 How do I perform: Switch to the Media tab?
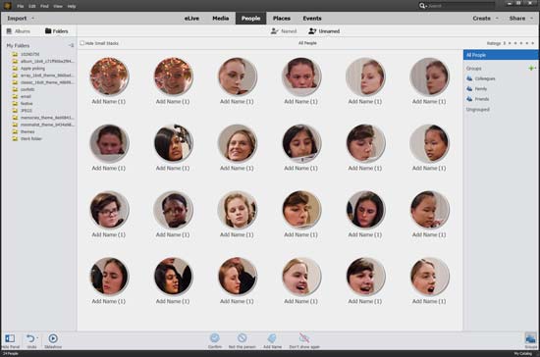[x=220, y=19]
